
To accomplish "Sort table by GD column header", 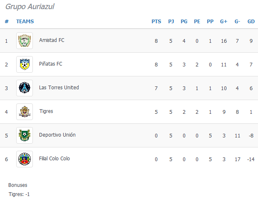I will tap(251, 22).
